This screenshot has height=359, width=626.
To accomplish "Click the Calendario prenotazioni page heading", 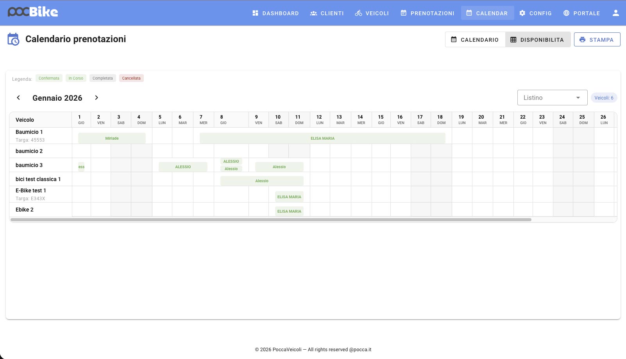I will point(76,39).
